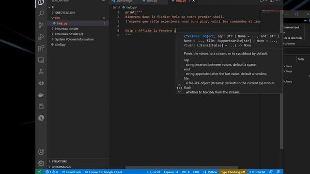Viewport: 310px width, 174px height.
Task: Switch to the Démarrage tab
Action: point(124,1)
